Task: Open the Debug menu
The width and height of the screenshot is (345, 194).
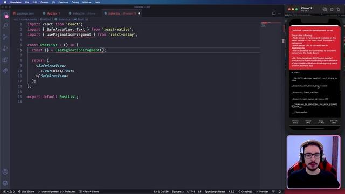Action: click(x=75, y=2)
